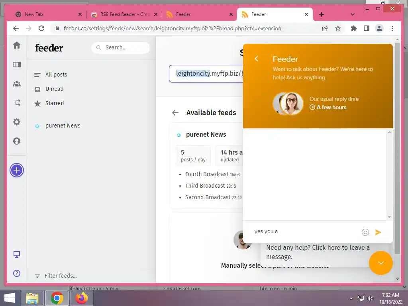Click the 5 posts per day stat
408x306 pixels.
193,156
